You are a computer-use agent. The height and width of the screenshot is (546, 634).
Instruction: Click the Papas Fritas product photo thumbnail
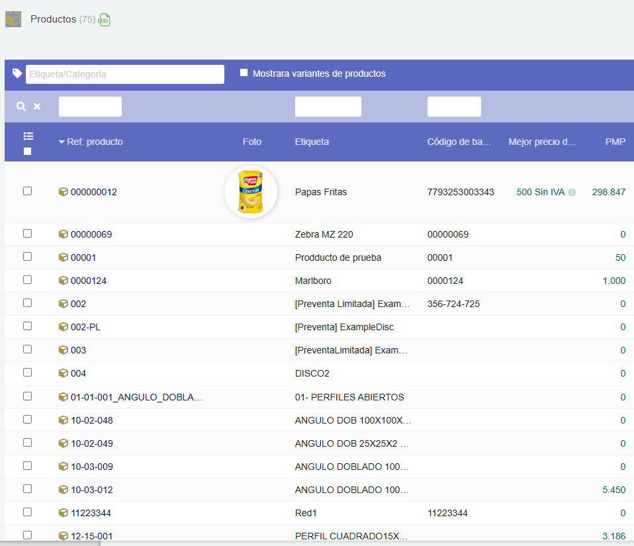(251, 192)
